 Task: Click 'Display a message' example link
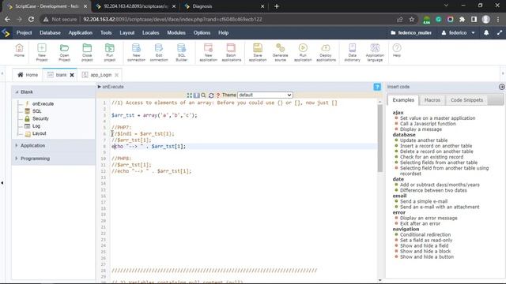tap(421, 129)
